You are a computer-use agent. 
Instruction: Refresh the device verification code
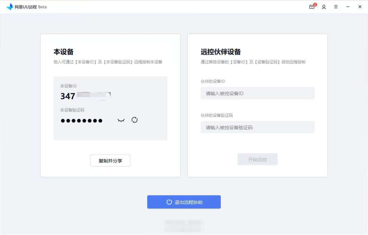pyautogui.click(x=134, y=120)
